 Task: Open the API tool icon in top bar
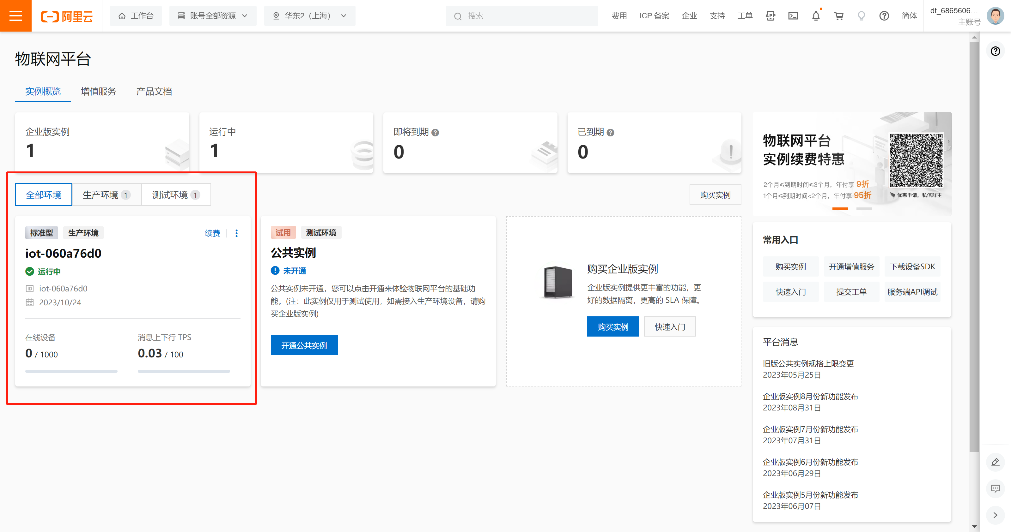click(x=770, y=16)
